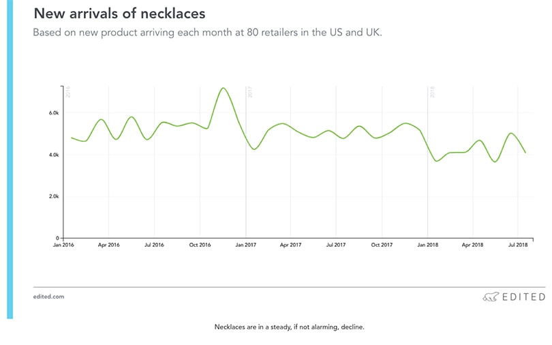Image resolution: width=552 pixels, height=345 pixels.
Task: Select the Oct 2016 x-axis label
Action: coord(200,244)
